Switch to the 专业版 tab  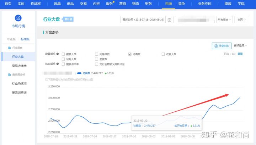[x=11, y=39]
